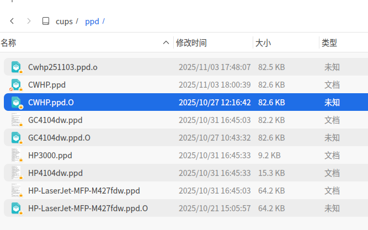Click date 2025/10/31 16:45:03 of GC4104dw.ppd

pyautogui.click(x=215, y=120)
